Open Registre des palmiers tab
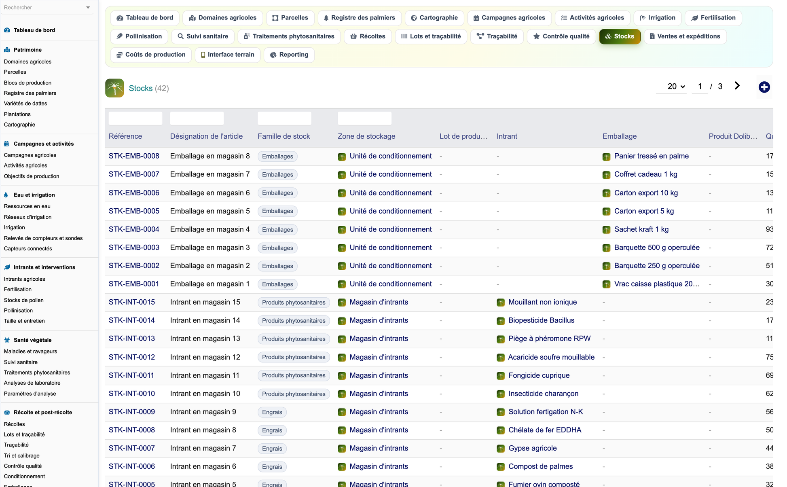787x487 pixels. (x=359, y=18)
